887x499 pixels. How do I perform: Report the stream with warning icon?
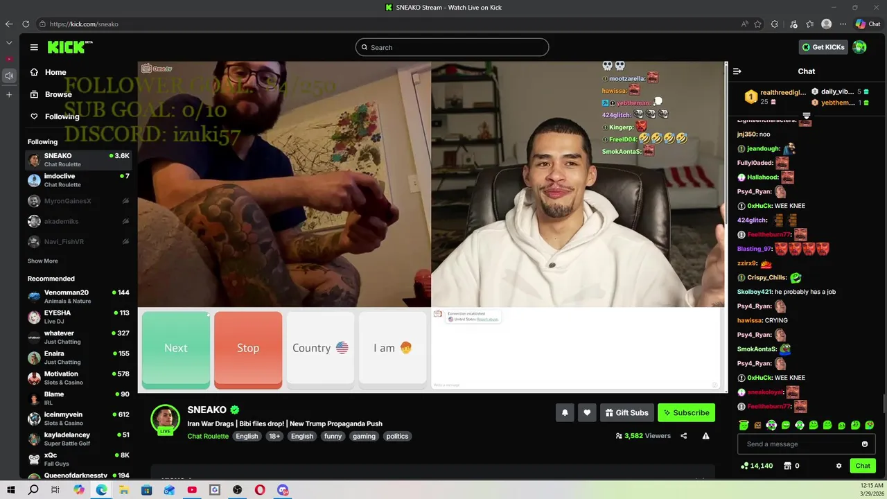[x=705, y=436]
